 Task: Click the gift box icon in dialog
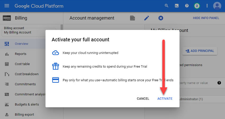coord(56,66)
